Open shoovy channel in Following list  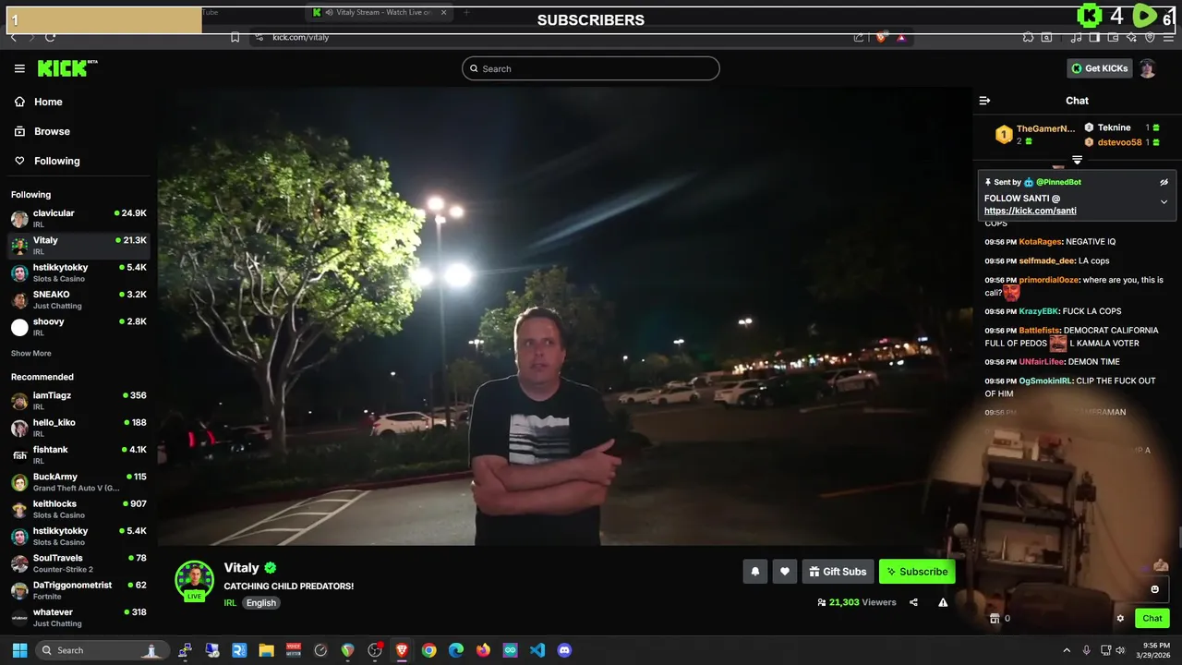(78, 327)
